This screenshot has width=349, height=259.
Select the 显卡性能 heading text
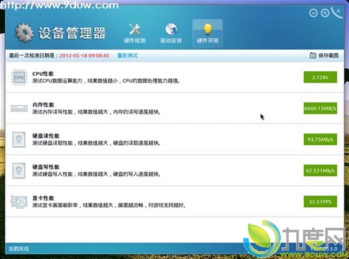[43, 198]
